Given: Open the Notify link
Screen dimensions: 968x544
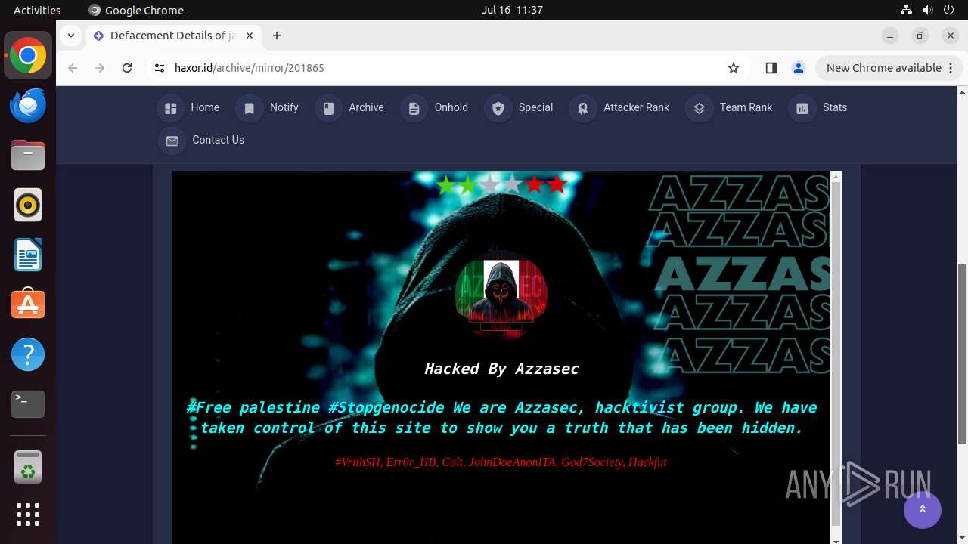Looking at the screenshot, I should tap(284, 107).
